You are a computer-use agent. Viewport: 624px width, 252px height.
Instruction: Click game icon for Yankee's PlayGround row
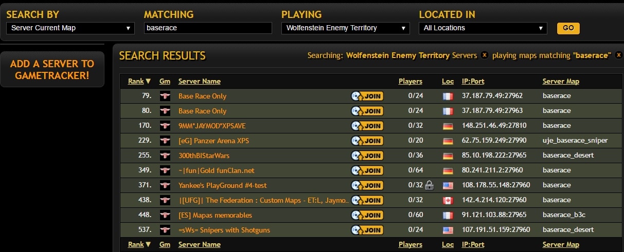point(165,185)
